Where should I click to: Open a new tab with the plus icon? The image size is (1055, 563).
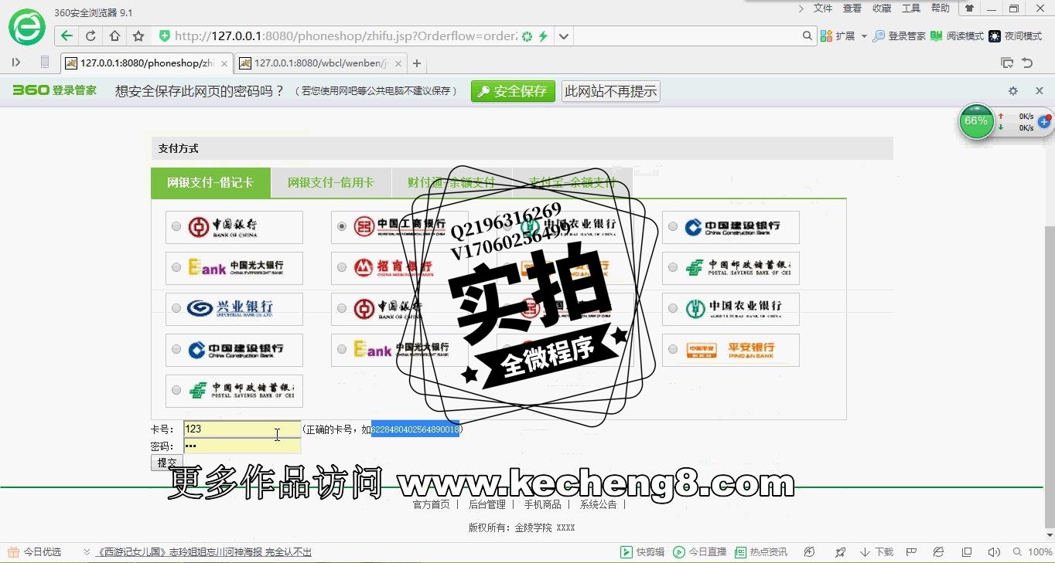(417, 63)
